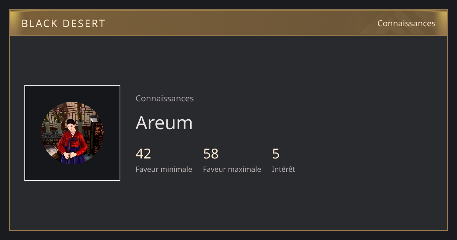Screen dimensions: 457x240
Task: Click the 42 minimum favor value
Action: pyautogui.click(x=143, y=154)
